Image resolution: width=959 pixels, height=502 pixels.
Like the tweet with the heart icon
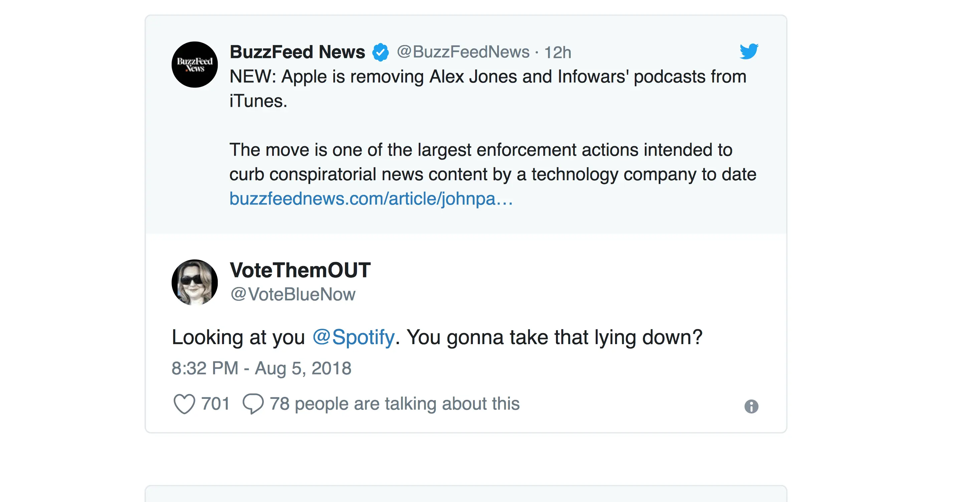coord(184,404)
